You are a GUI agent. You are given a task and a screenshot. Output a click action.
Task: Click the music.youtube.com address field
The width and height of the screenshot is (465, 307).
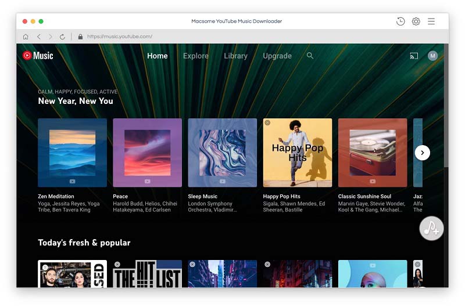120,37
